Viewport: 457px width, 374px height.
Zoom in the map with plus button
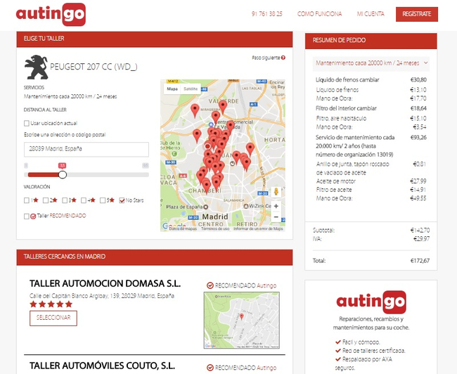pos(276,206)
